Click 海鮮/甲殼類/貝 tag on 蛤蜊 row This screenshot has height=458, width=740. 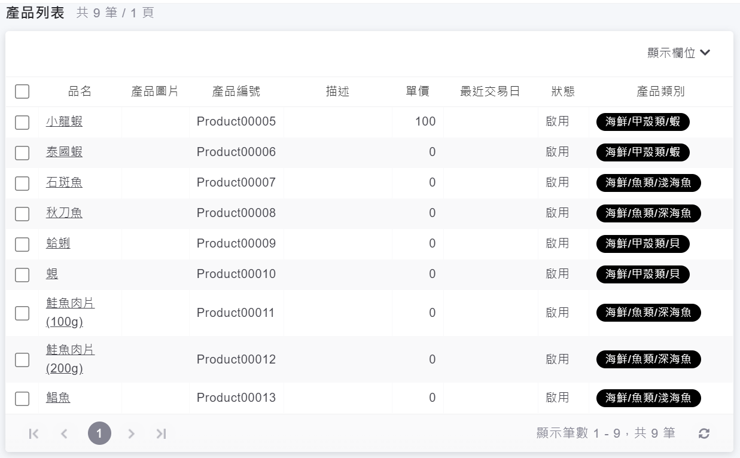[642, 243]
